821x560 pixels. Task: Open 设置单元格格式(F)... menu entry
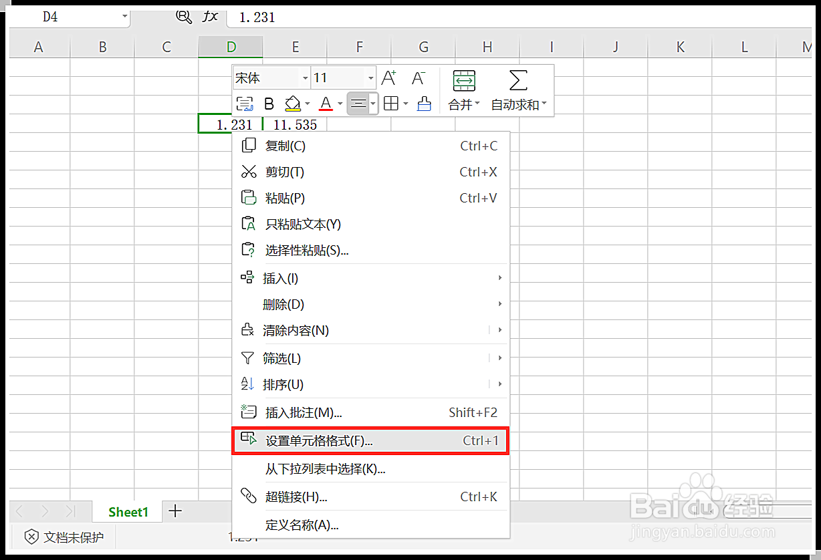point(371,441)
